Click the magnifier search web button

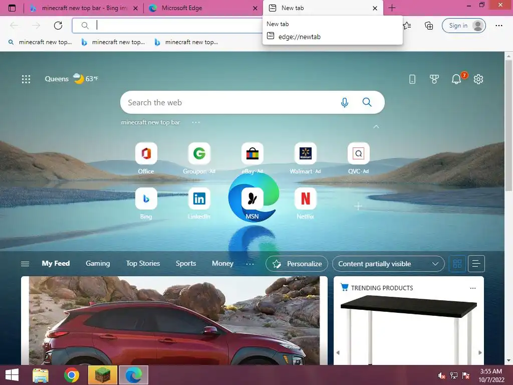tap(367, 102)
